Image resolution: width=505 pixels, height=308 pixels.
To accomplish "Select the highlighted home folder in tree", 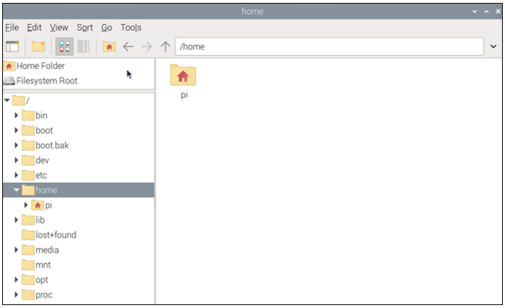I will [x=79, y=190].
